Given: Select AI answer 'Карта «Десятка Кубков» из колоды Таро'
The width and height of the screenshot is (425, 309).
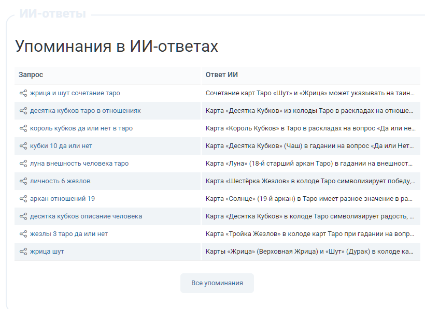Looking at the screenshot, I should click(x=309, y=111).
